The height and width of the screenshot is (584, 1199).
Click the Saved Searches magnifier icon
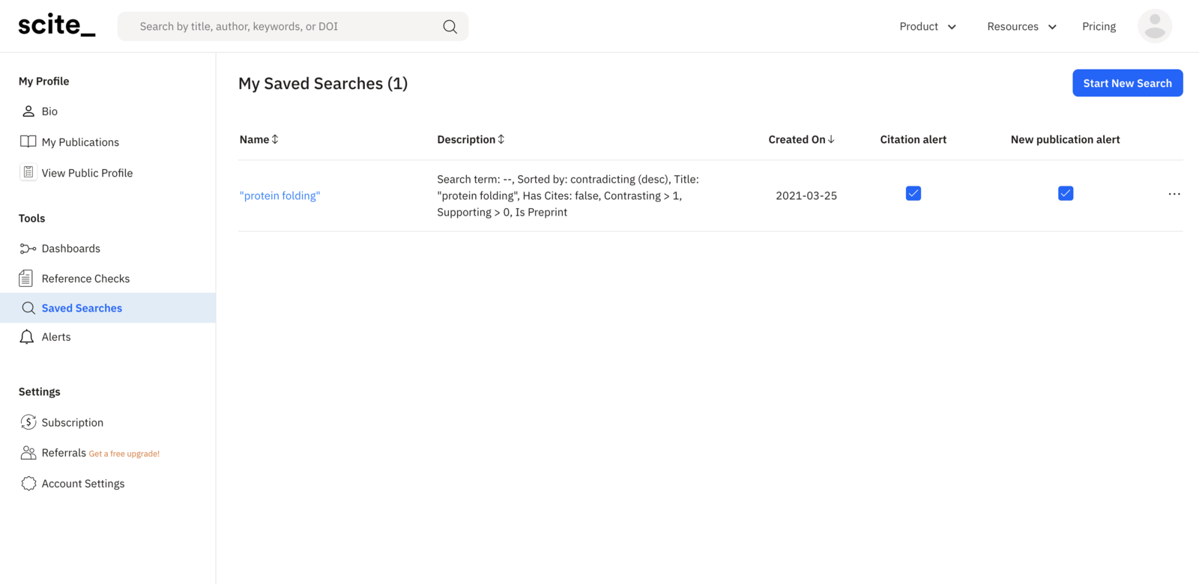point(28,308)
